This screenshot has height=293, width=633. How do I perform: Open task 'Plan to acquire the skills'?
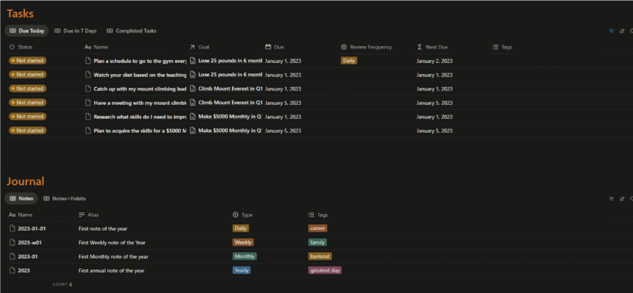140,131
